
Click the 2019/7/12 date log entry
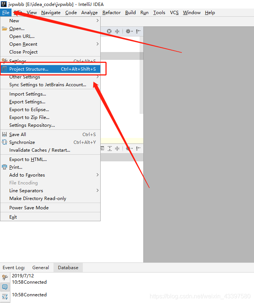tap(23, 275)
